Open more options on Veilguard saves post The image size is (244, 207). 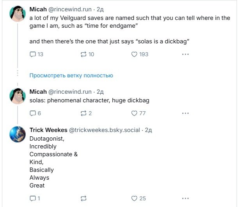click(185, 54)
